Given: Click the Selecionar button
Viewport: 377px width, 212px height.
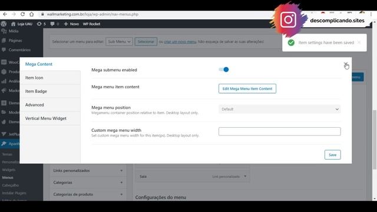Looking at the screenshot, I should point(145,42).
